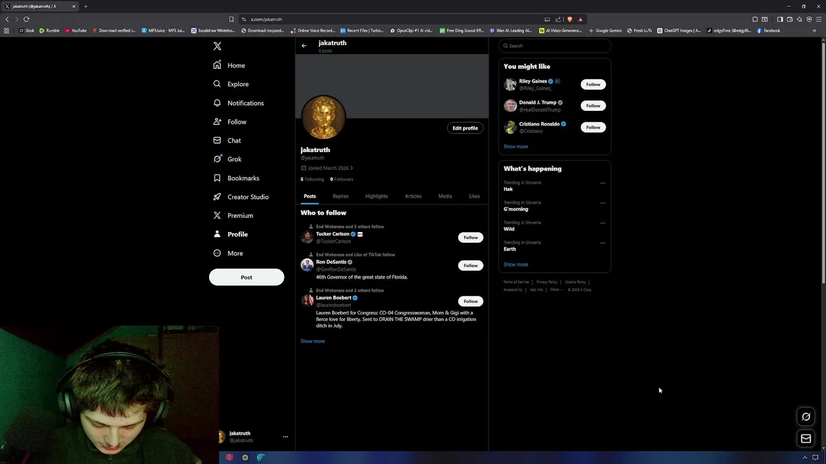Viewport: 826px width, 464px height.
Task: Follow Lauren Boebert
Action: point(470,301)
